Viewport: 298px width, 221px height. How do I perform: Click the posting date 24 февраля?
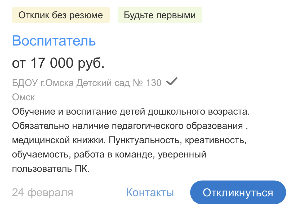(42, 192)
